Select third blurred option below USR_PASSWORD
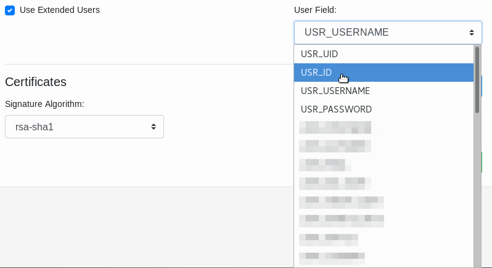The width and height of the screenshot is (492, 268). click(325, 165)
